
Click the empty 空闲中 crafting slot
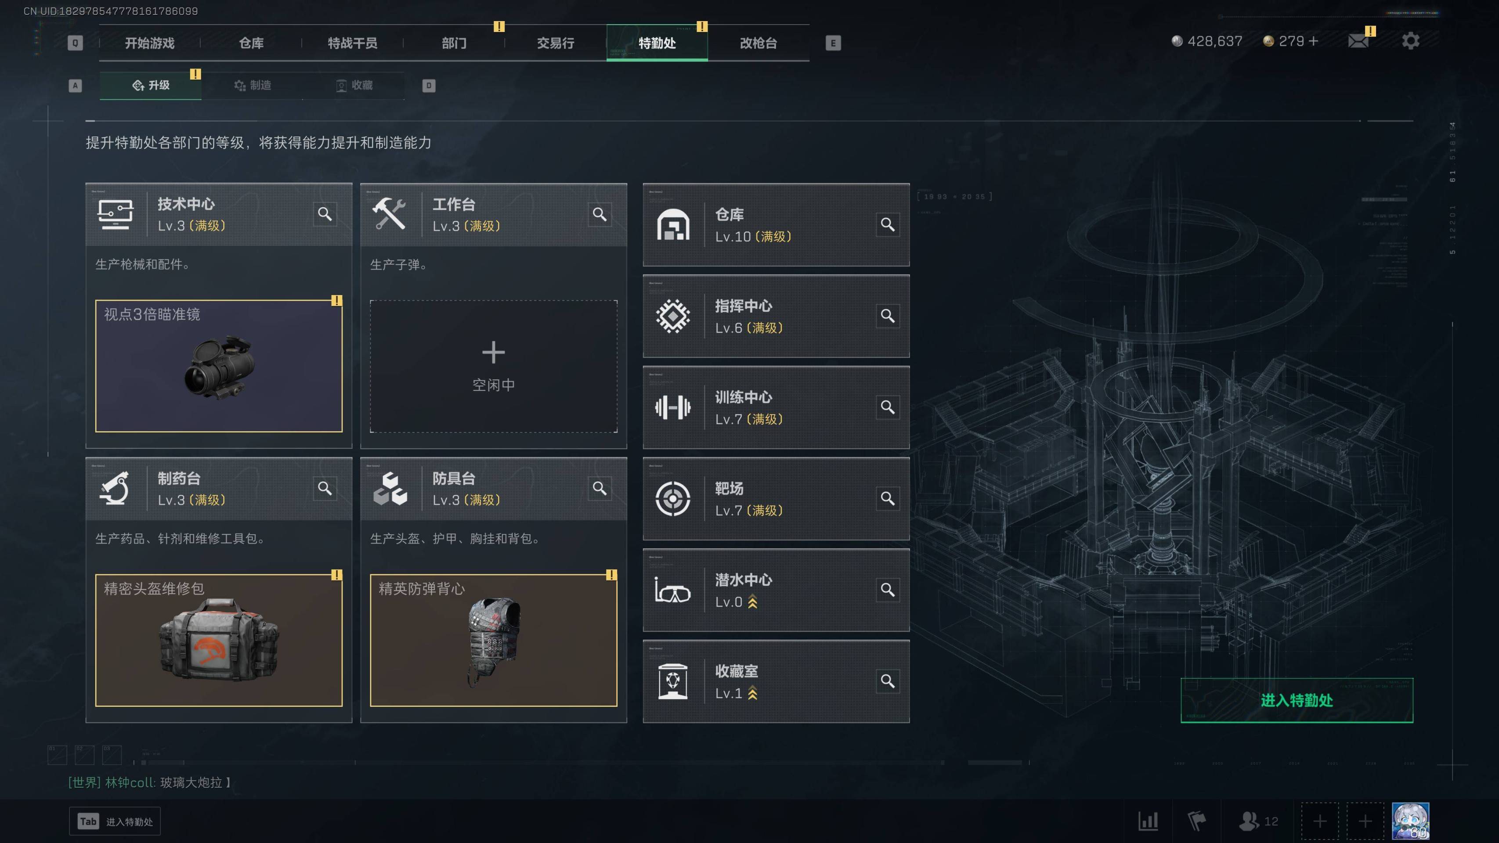coord(494,367)
